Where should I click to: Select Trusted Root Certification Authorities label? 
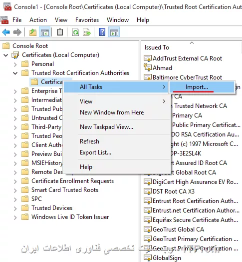[80, 73]
